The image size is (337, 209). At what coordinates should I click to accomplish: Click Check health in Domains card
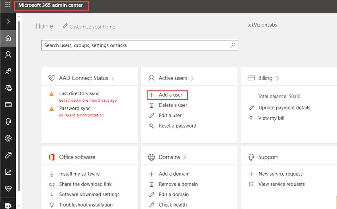coord(173,205)
